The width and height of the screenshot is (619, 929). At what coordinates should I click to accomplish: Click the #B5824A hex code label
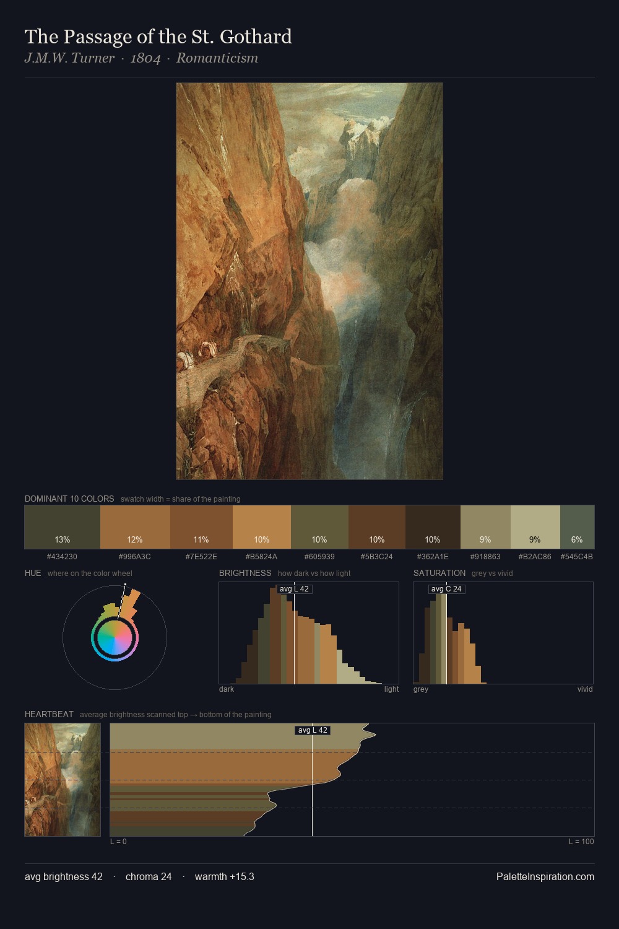coord(262,557)
